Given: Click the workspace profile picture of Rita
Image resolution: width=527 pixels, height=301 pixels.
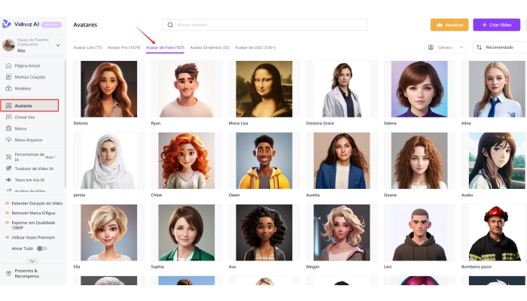Looking at the screenshot, I should [x=8, y=45].
